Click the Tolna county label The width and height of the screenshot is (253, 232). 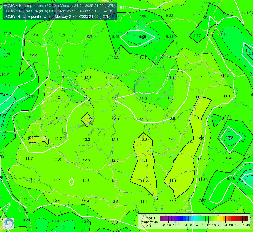click(x=91, y=133)
